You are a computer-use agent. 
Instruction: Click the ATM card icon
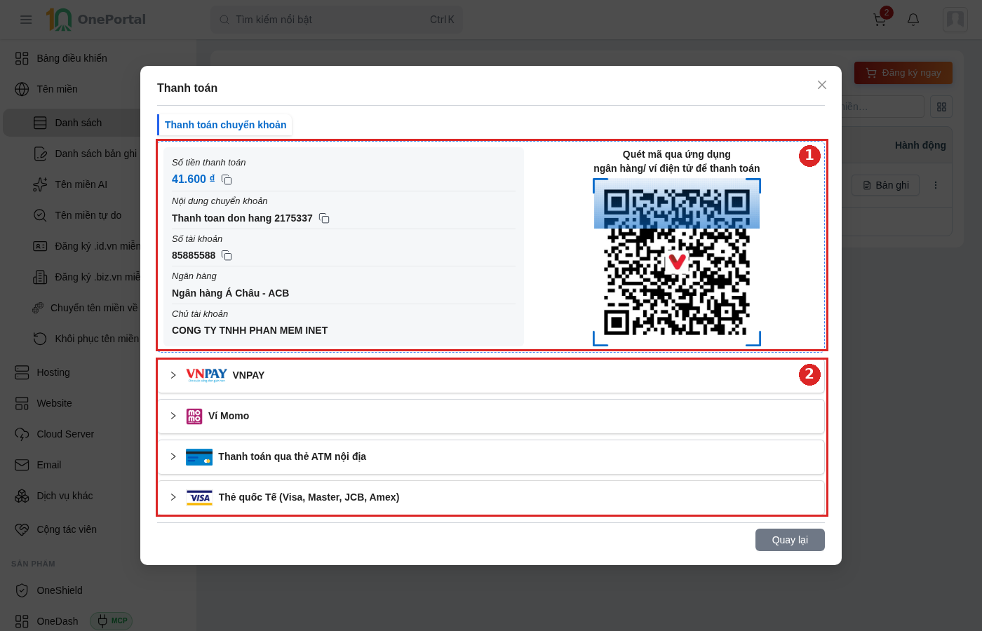[199, 457]
